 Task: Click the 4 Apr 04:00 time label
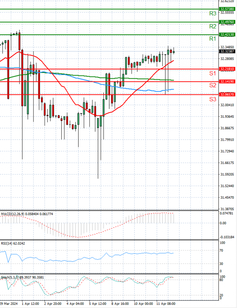coord(75,304)
